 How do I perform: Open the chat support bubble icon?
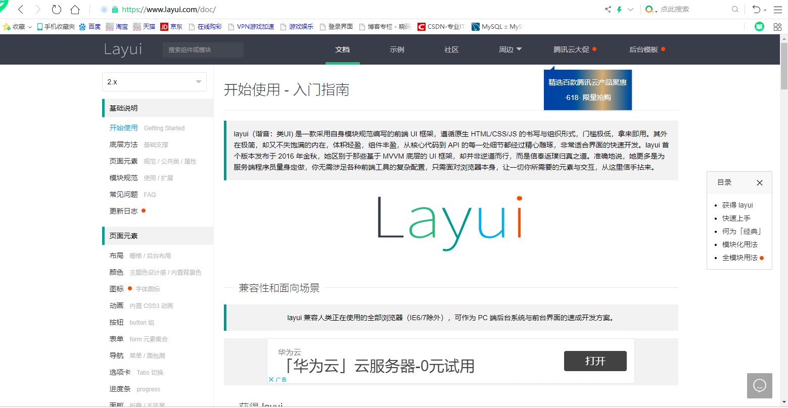point(760,386)
